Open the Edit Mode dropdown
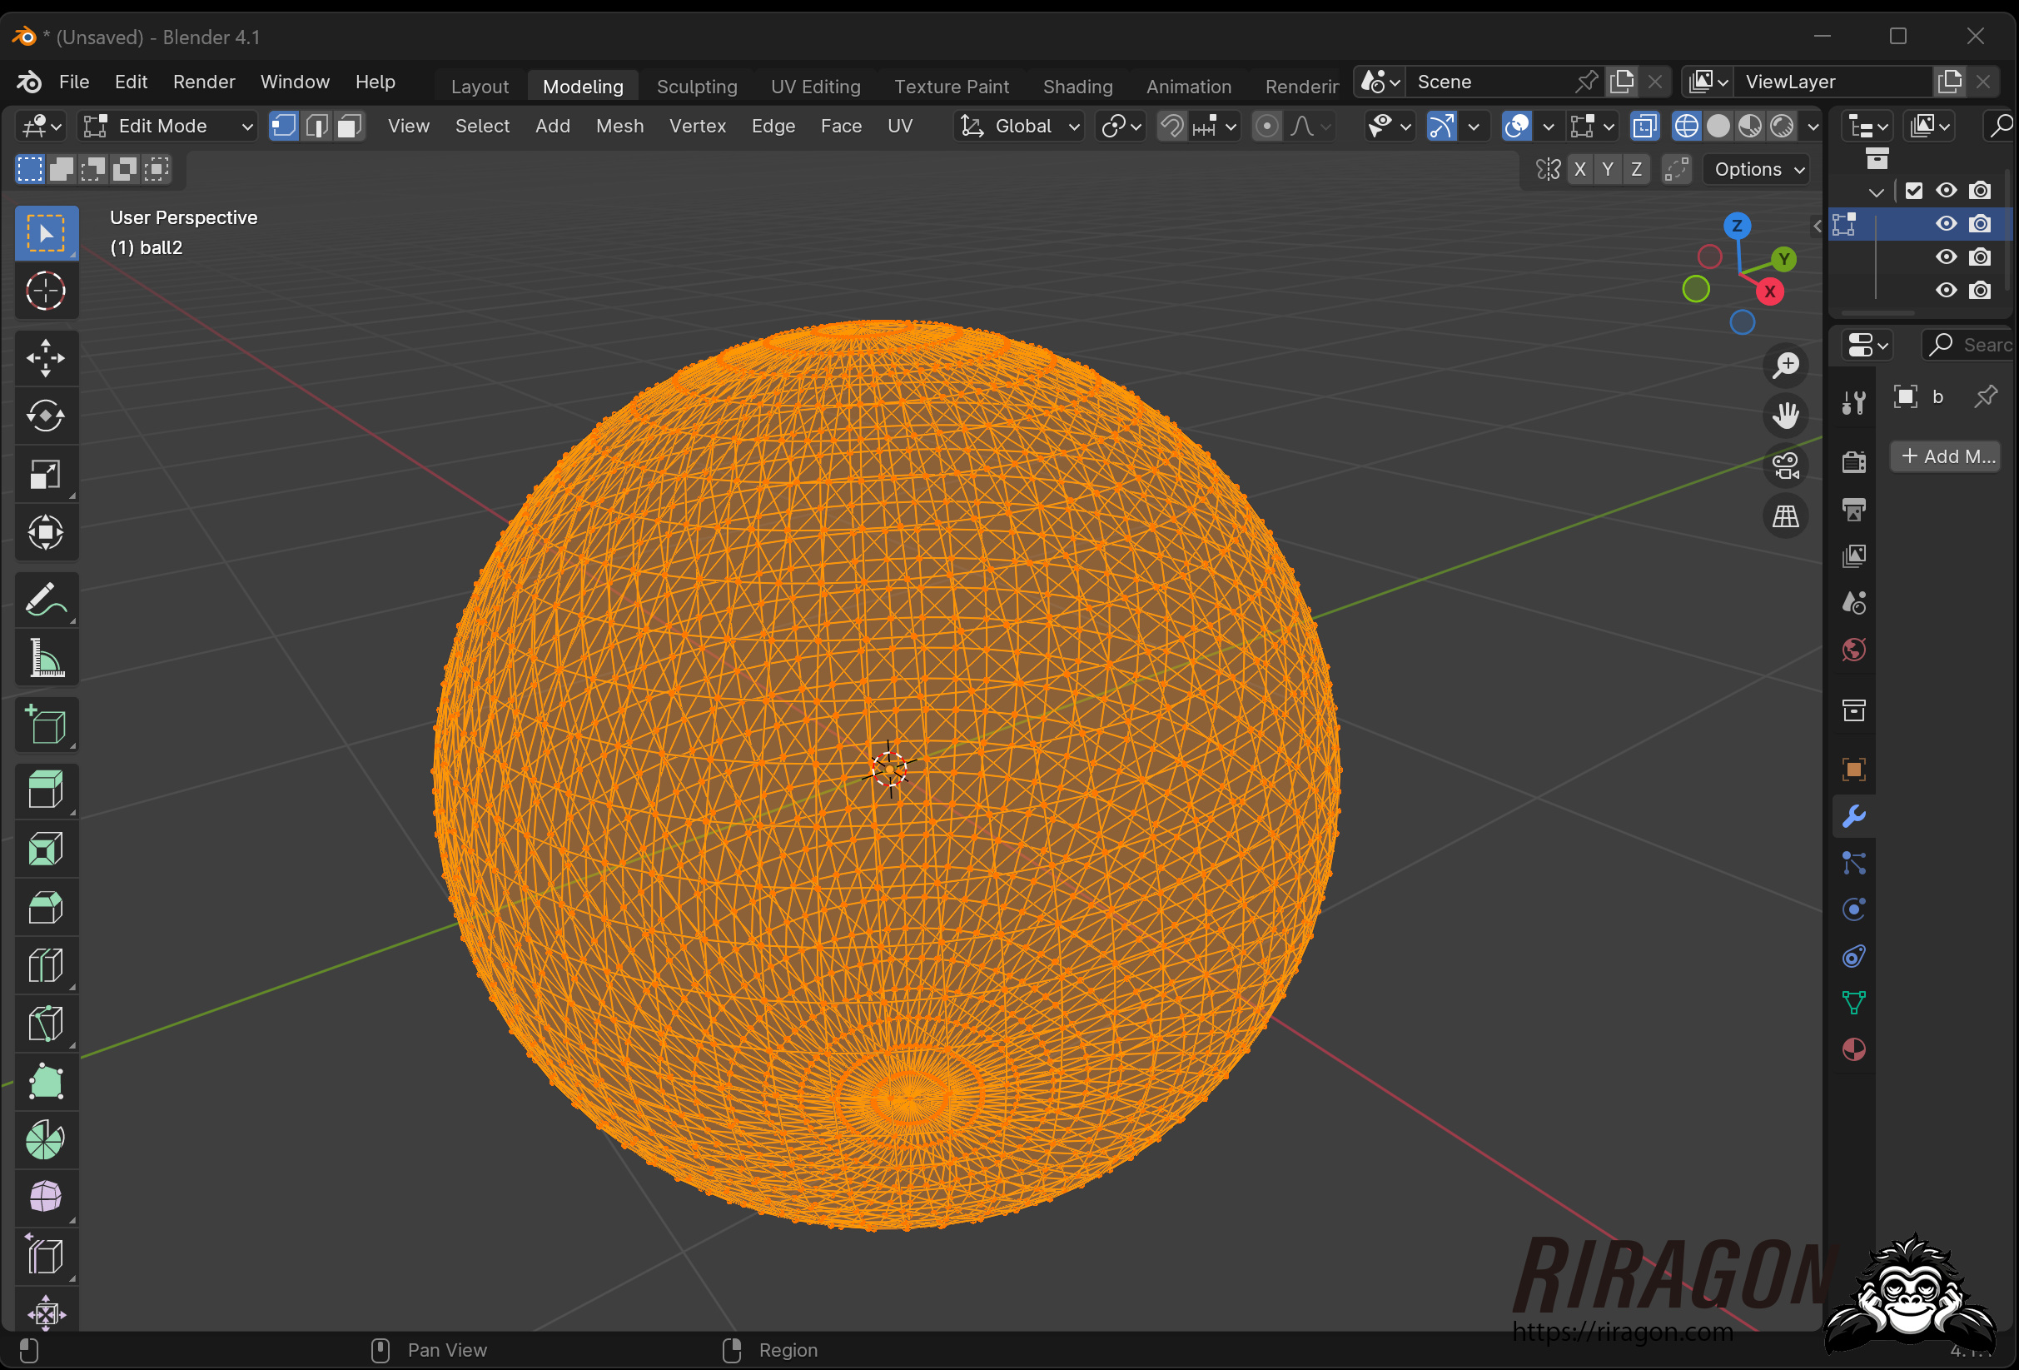The width and height of the screenshot is (2019, 1370). 167,126
